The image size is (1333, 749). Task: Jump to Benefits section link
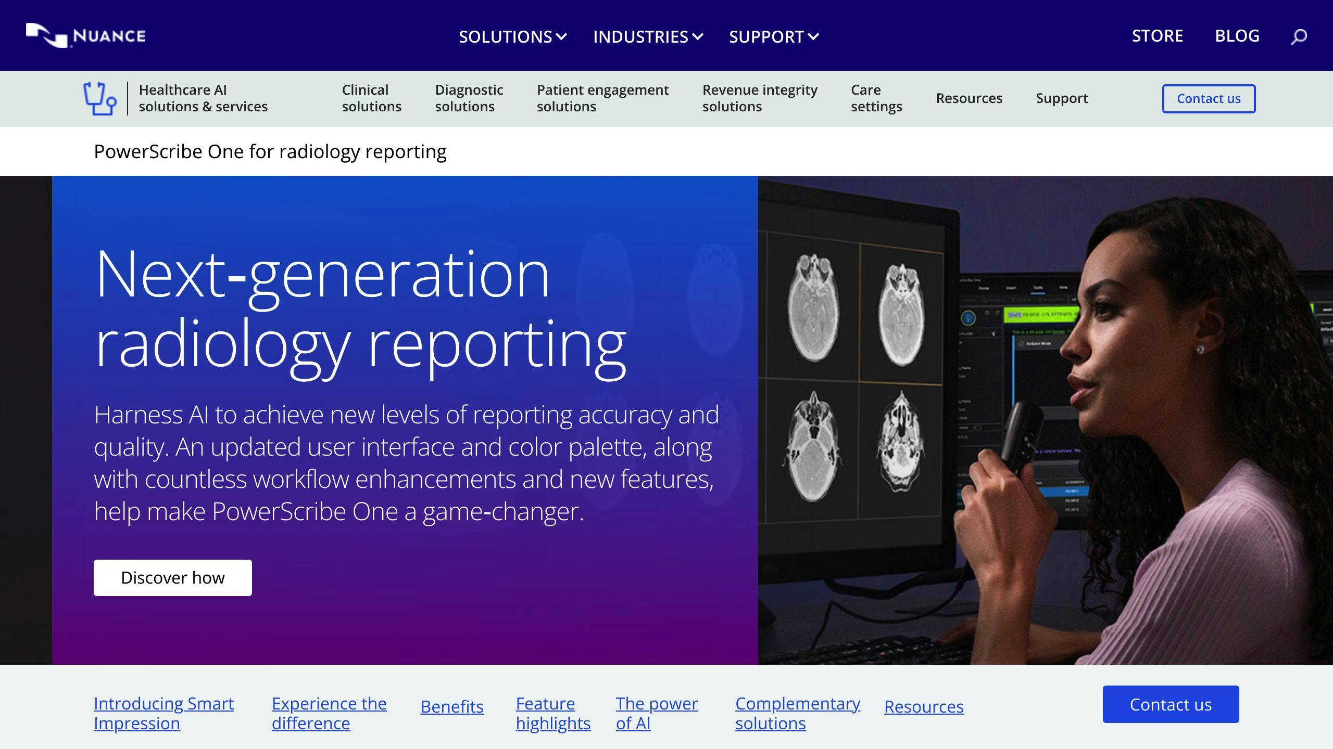pyautogui.click(x=452, y=706)
